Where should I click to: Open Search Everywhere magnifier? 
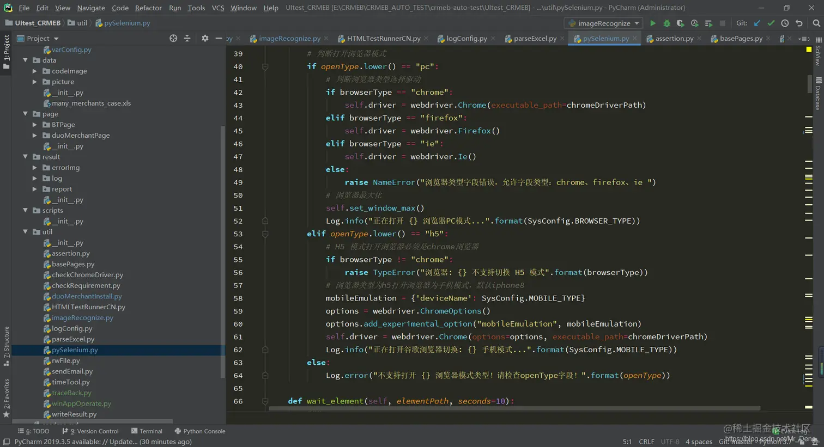click(816, 23)
